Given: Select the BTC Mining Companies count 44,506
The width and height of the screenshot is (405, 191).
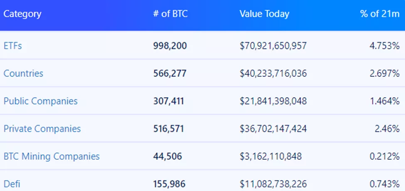Looking at the screenshot, I should pyautogui.click(x=167, y=156).
